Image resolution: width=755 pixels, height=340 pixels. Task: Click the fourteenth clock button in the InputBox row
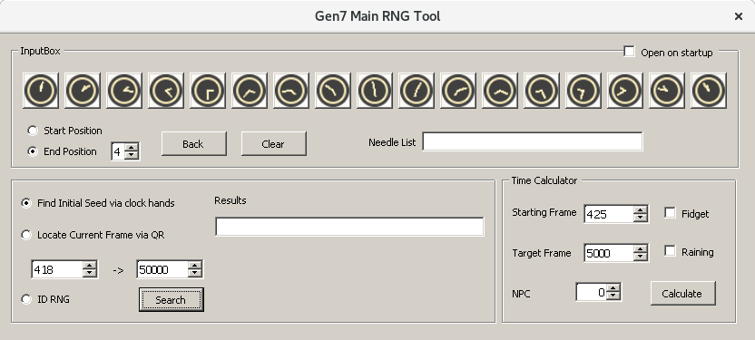point(583,91)
